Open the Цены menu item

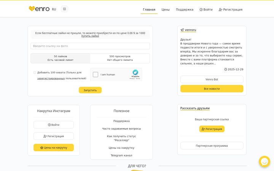(x=166, y=9)
